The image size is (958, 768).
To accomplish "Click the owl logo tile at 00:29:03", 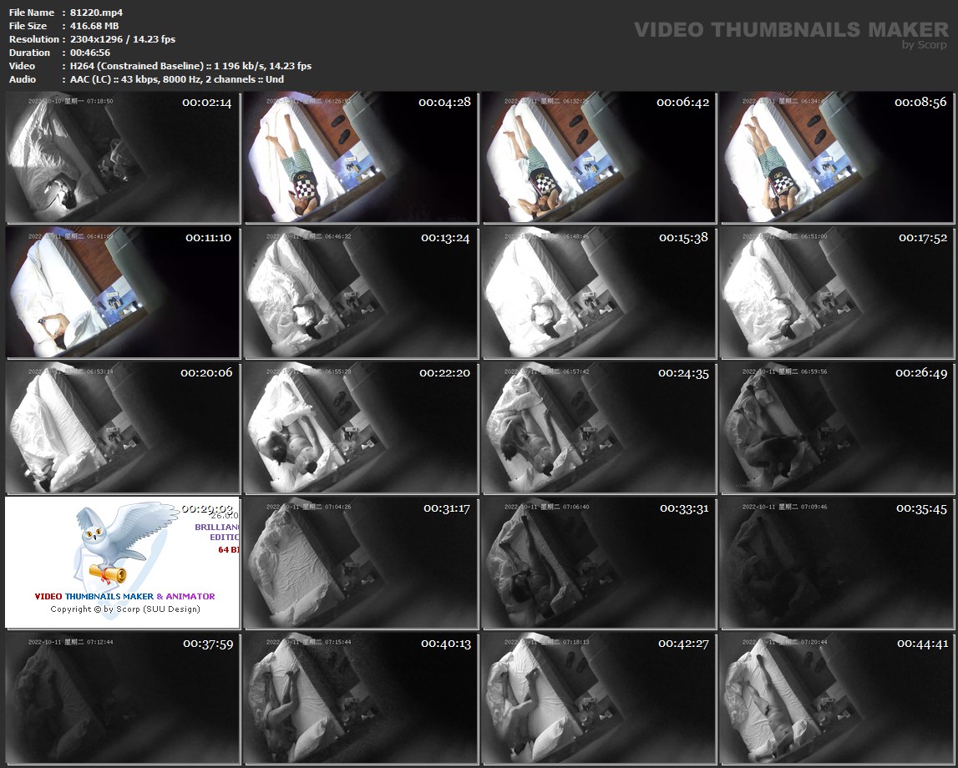I will (x=123, y=563).
